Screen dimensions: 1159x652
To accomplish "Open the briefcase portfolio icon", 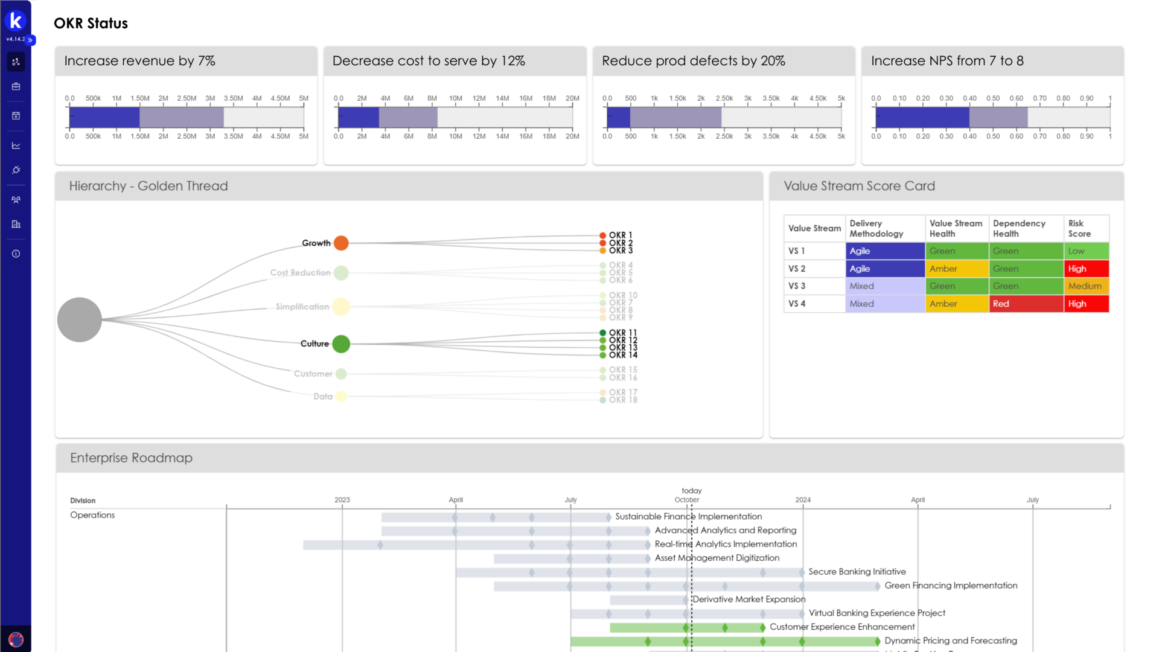I will pos(16,86).
